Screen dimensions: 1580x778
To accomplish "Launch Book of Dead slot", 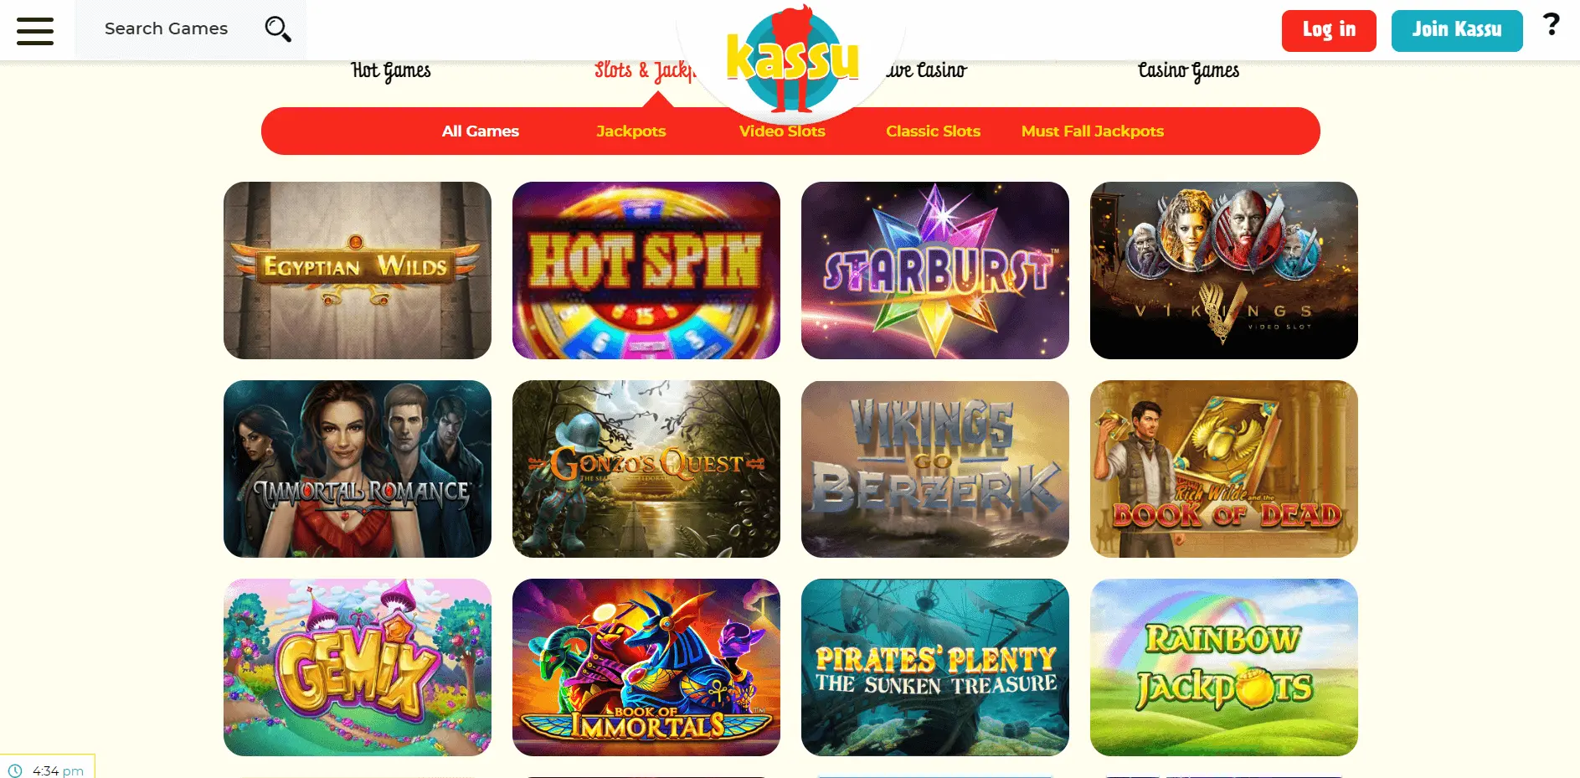I will [1224, 469].
